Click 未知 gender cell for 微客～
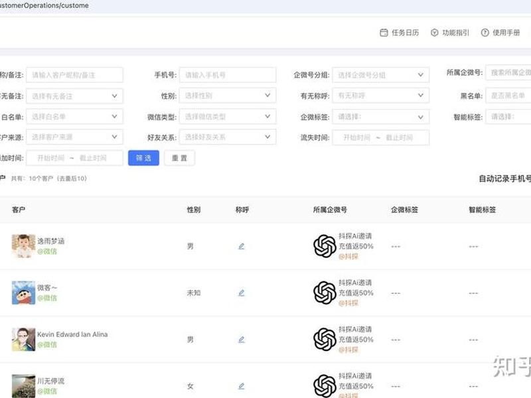531x398 pixels. (x=194, y=293)
